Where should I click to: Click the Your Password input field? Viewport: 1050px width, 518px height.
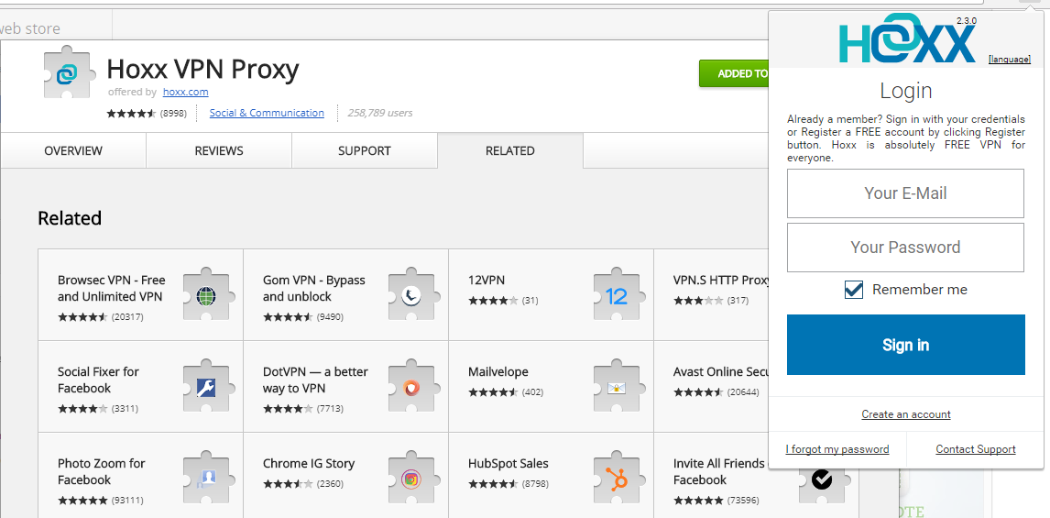[905, 248]
